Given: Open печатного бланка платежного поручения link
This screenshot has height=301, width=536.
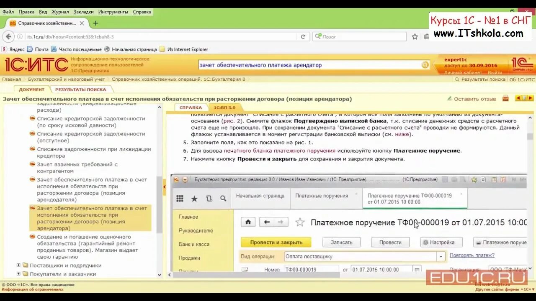Looking at the screenshot, I should pos(279,150).
